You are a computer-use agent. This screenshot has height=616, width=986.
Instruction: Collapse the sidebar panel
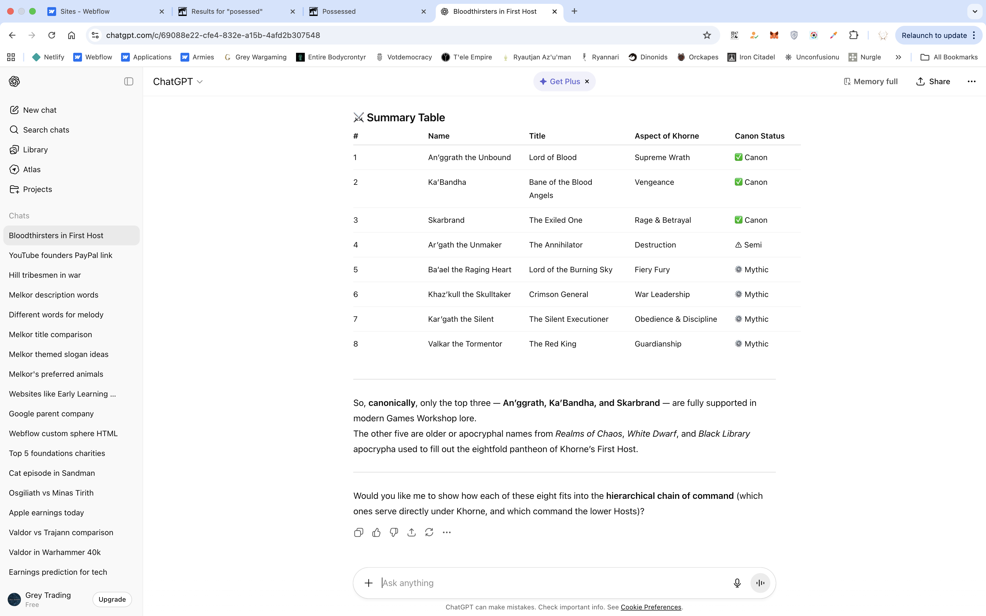click(x=129, y=81)
